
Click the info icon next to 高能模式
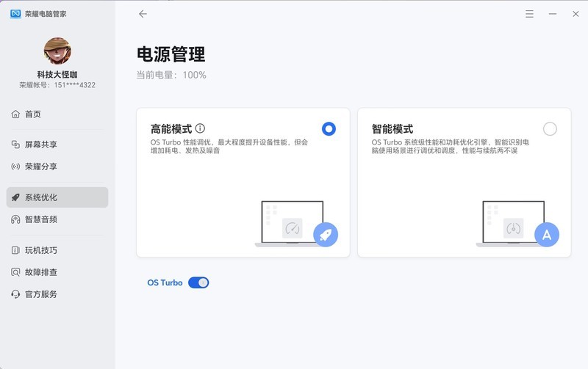coord(200,128)
